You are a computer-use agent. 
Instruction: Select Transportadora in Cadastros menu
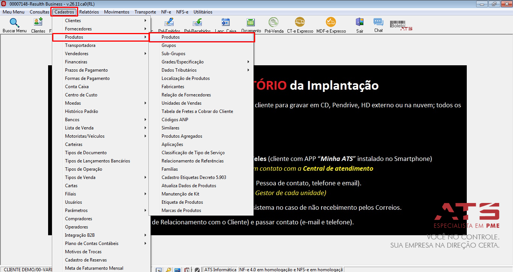[x=101, y=45]
